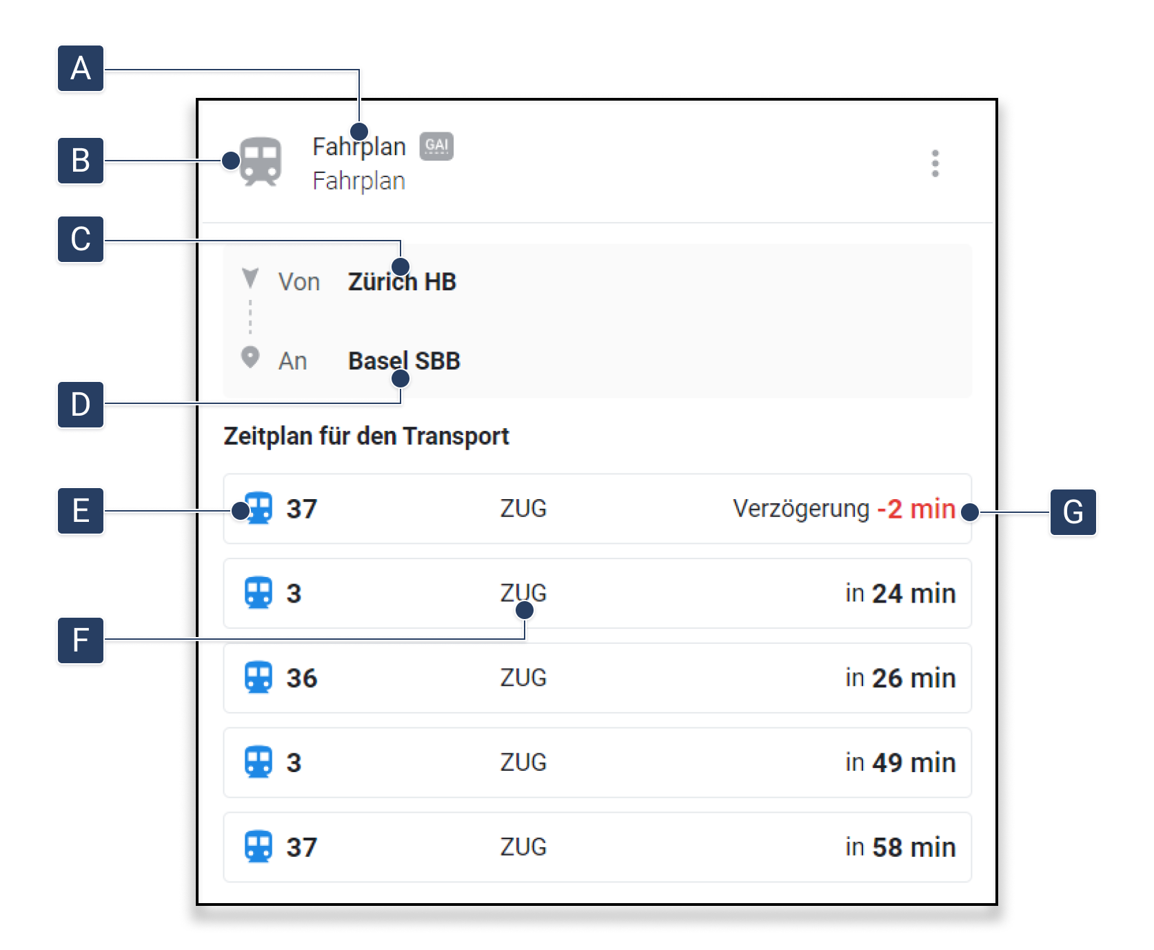This screenshot has height=950, width=1154.
Task: Click train icon of the 49 min departure
Action: pyautogui.click(x=259, y=762)
